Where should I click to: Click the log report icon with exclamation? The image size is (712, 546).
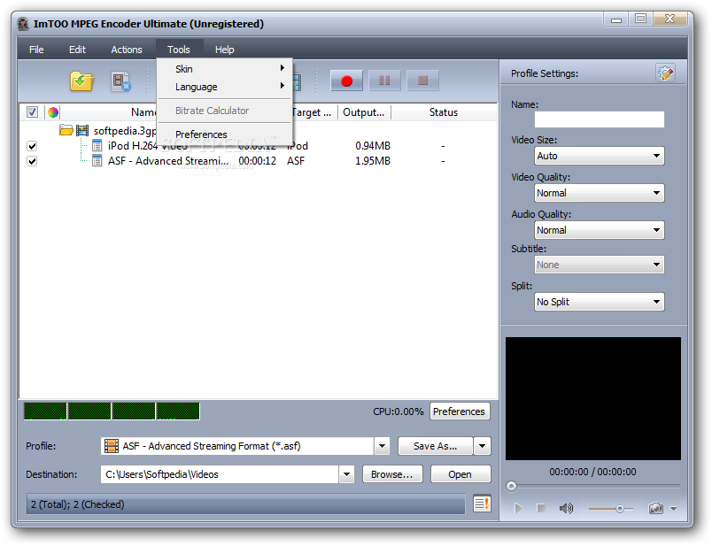coord(482,504)
